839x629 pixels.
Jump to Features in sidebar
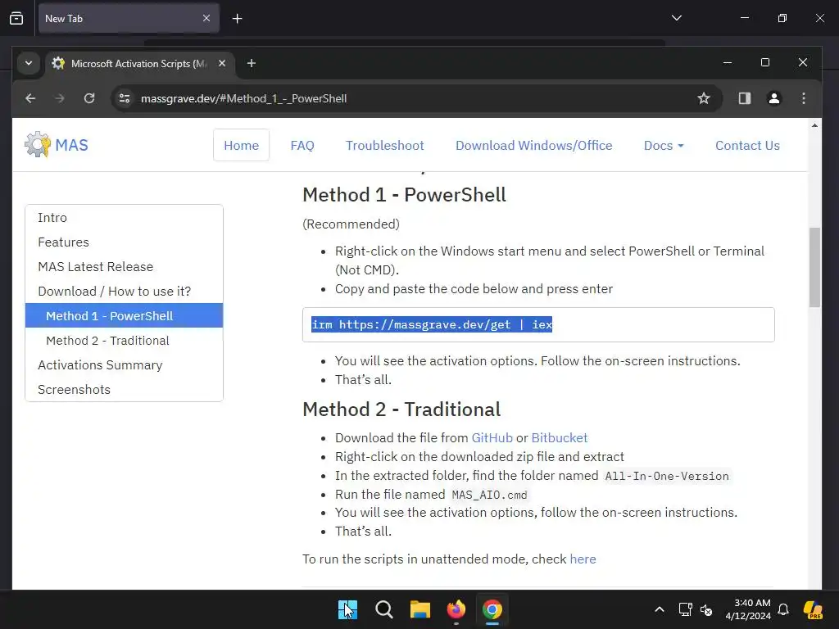point(125,242)
